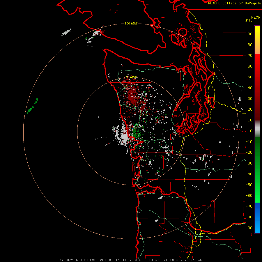Click the '-60' value on the velocity scale

[x=249, y=196]
